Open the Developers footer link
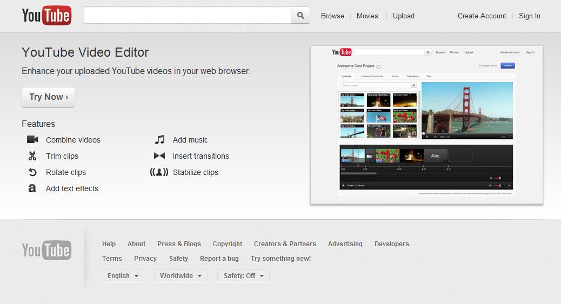 [x=391, y=244]
